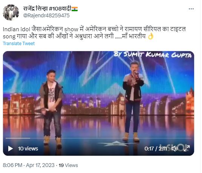Open the राजेंद्र सिन्हा display name
Viewport: 202px width, 173px height.
pos(47,9)
